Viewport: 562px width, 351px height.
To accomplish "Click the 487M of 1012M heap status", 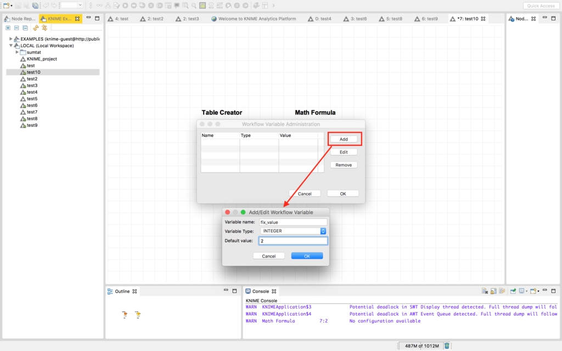I will coord(421,346).
